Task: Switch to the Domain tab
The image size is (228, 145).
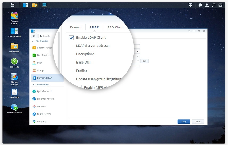Action: pos(76,27)
